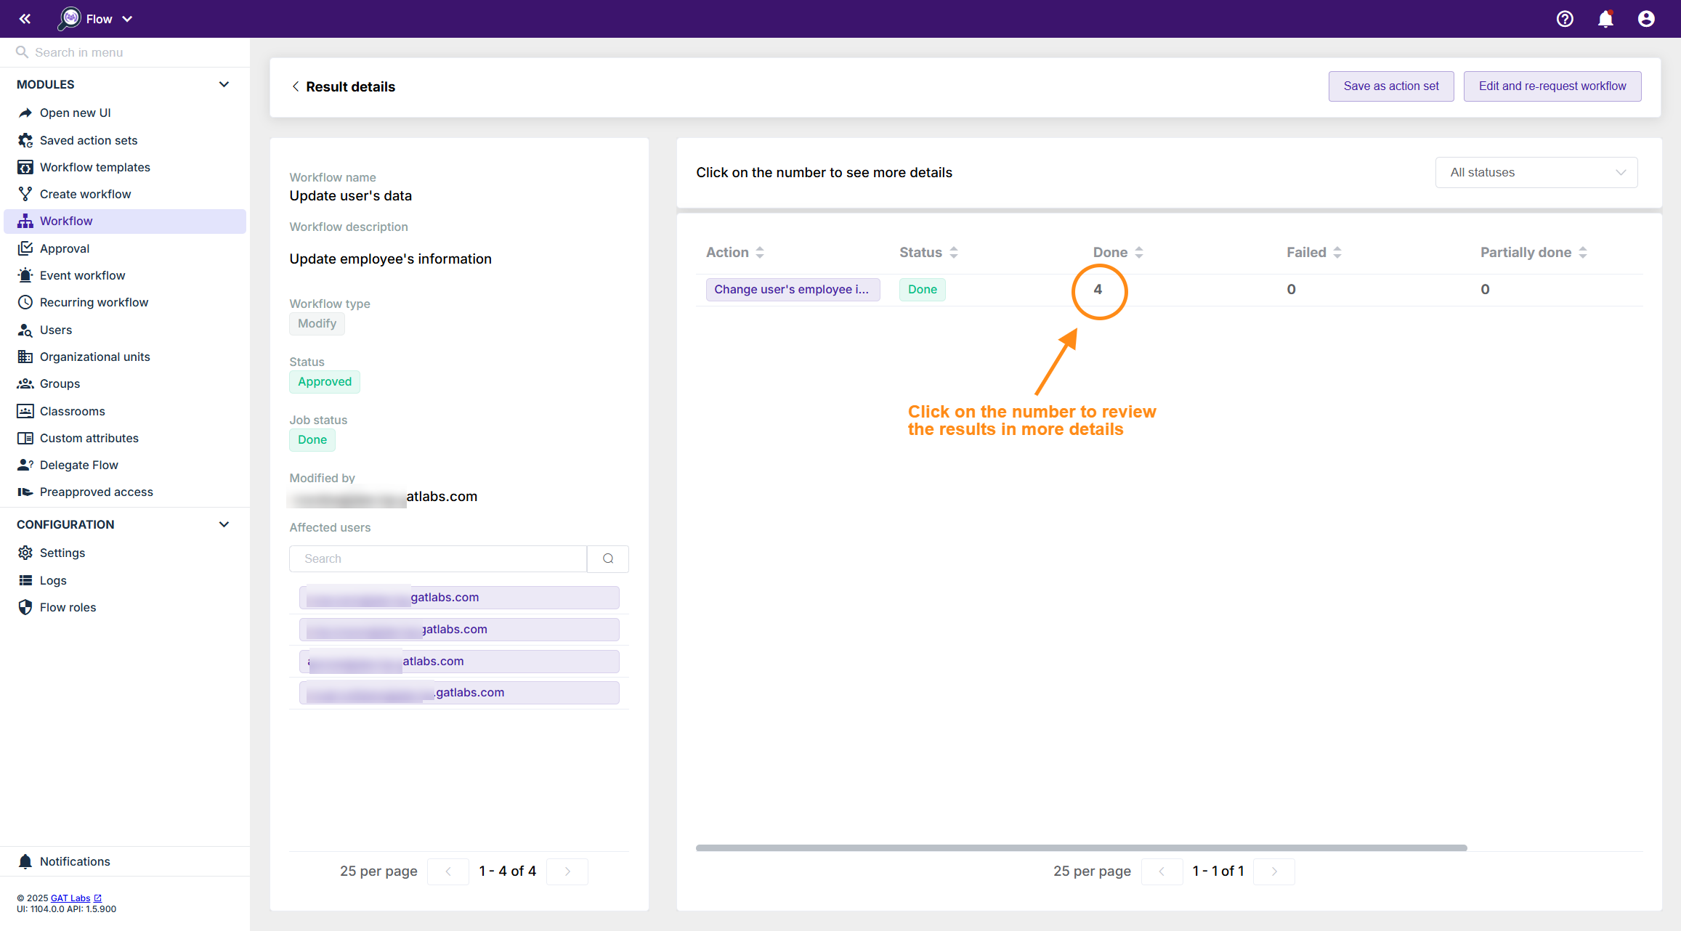Screen dimensions: 1681x931
Task: Click the Logs list icon
Action: pos(25,580)
